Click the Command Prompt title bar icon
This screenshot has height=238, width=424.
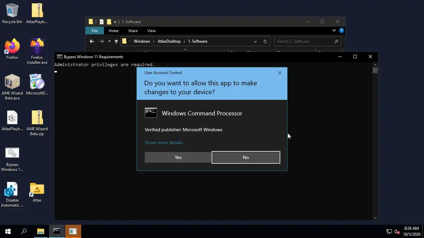coord(60,57)
